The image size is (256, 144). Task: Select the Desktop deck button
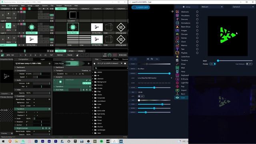[x=60, y=51]
